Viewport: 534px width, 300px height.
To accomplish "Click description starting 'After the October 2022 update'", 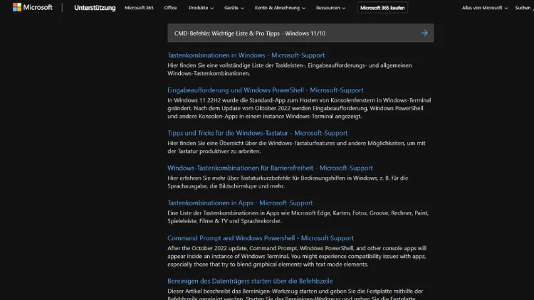I will pyautogui.click(x=297, y=256).
